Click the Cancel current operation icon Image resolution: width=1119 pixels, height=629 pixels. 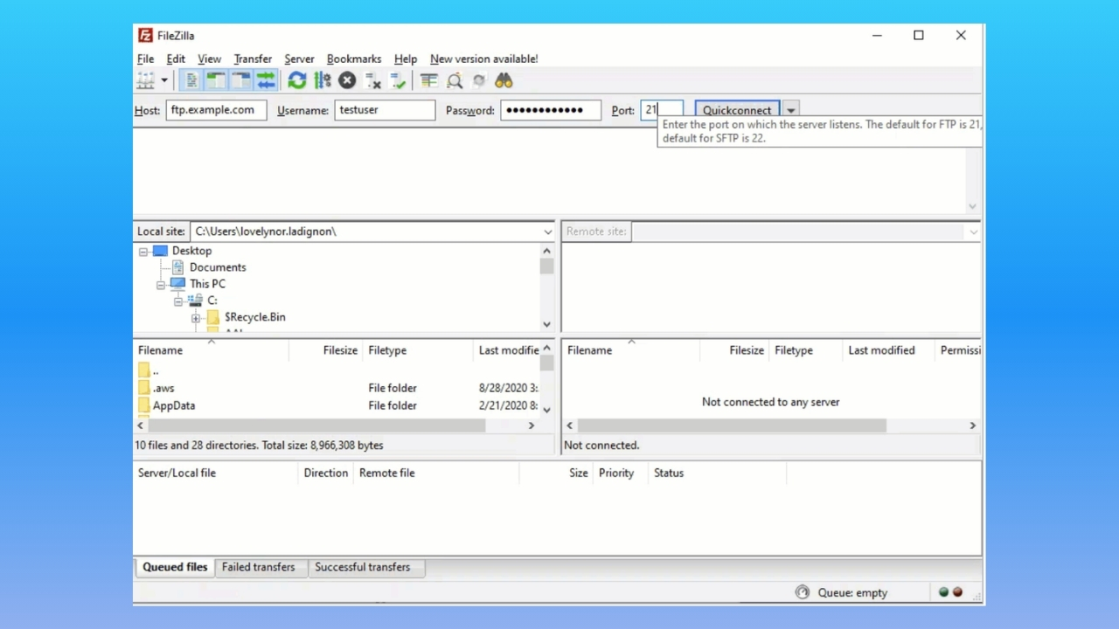tap(347, 80)
